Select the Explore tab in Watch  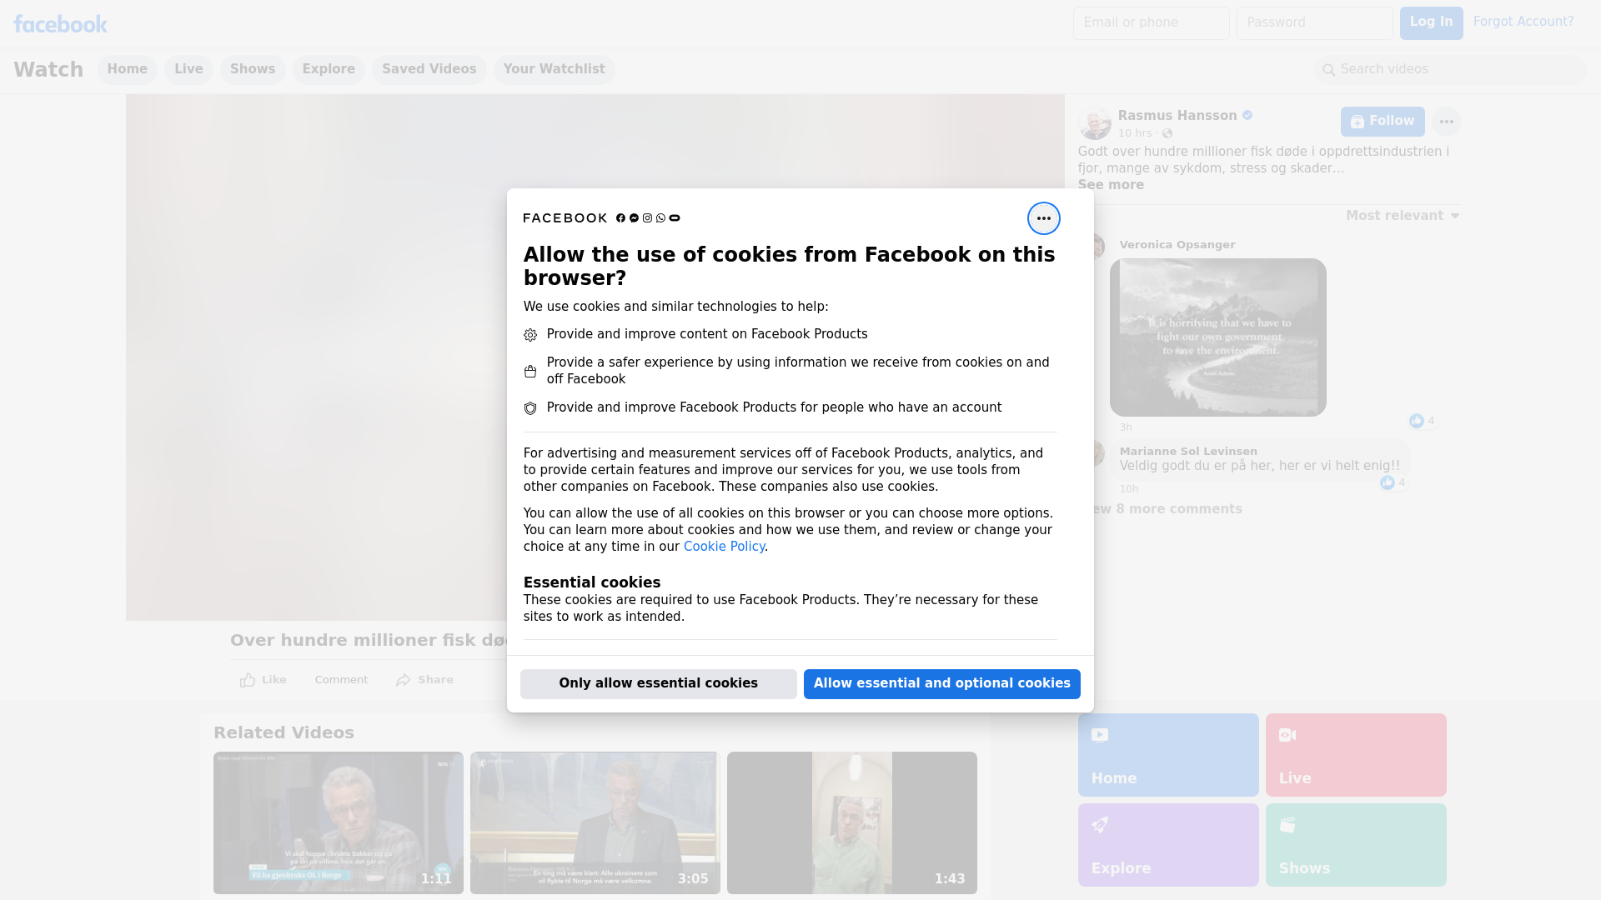(x=329, y=69)
